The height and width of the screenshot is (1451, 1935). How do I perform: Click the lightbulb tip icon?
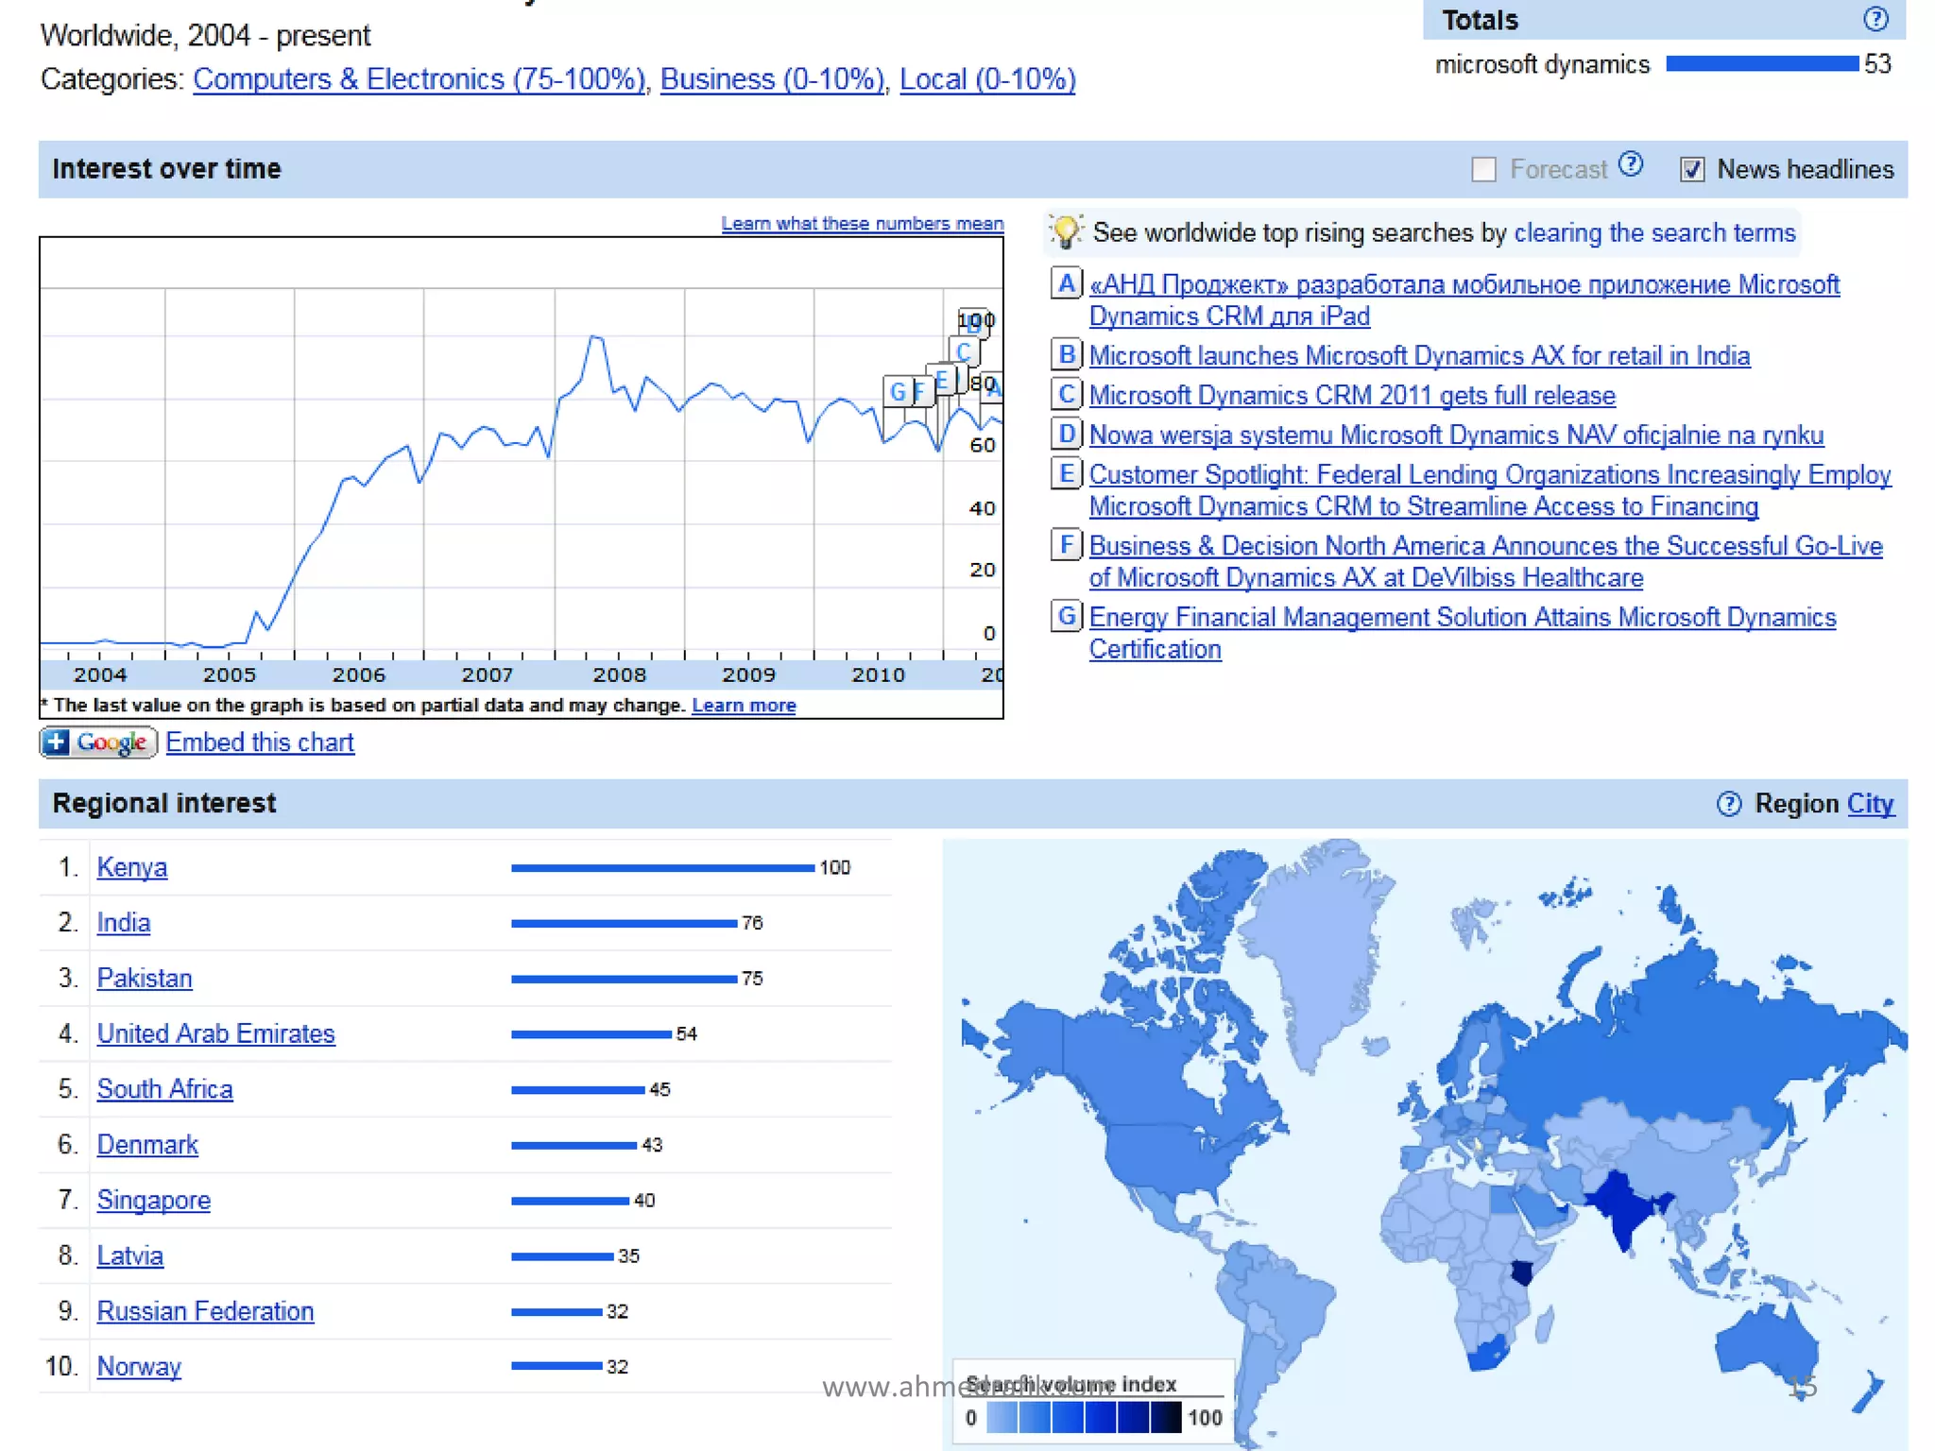click(x=1066, y=231)
